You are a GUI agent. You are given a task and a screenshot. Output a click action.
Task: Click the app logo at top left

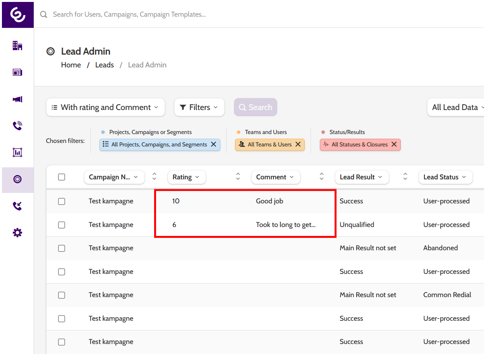click(x=18, y=14)
